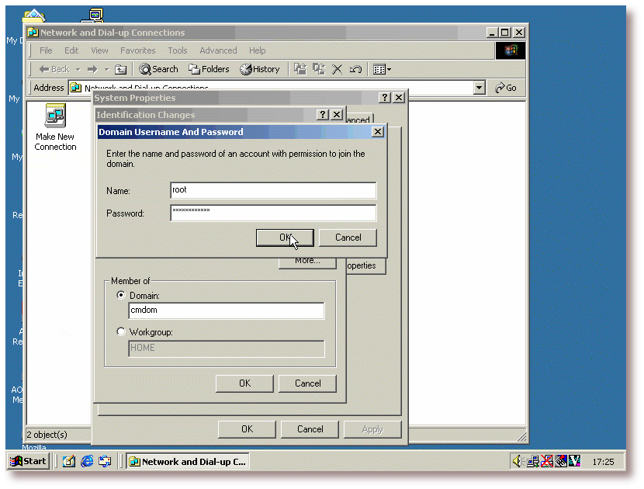Open the Advanced menu

218,50
